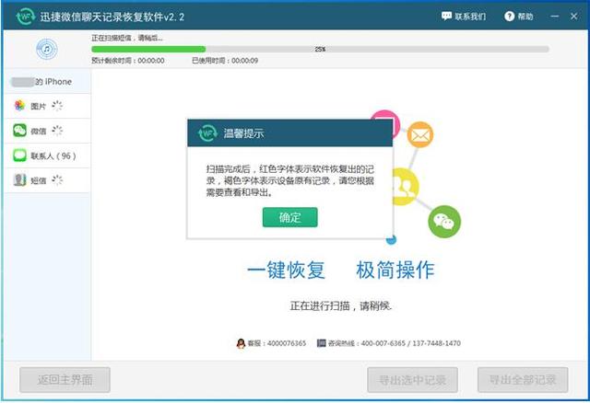Click the green WeChat circle illustration icon
590x403 pixels.
click(444, 222)
